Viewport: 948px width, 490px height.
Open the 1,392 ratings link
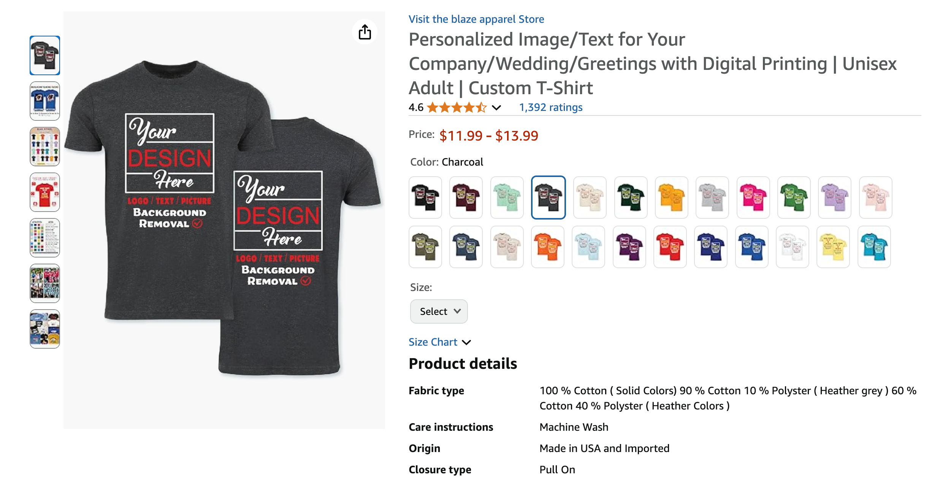[550, 107]
